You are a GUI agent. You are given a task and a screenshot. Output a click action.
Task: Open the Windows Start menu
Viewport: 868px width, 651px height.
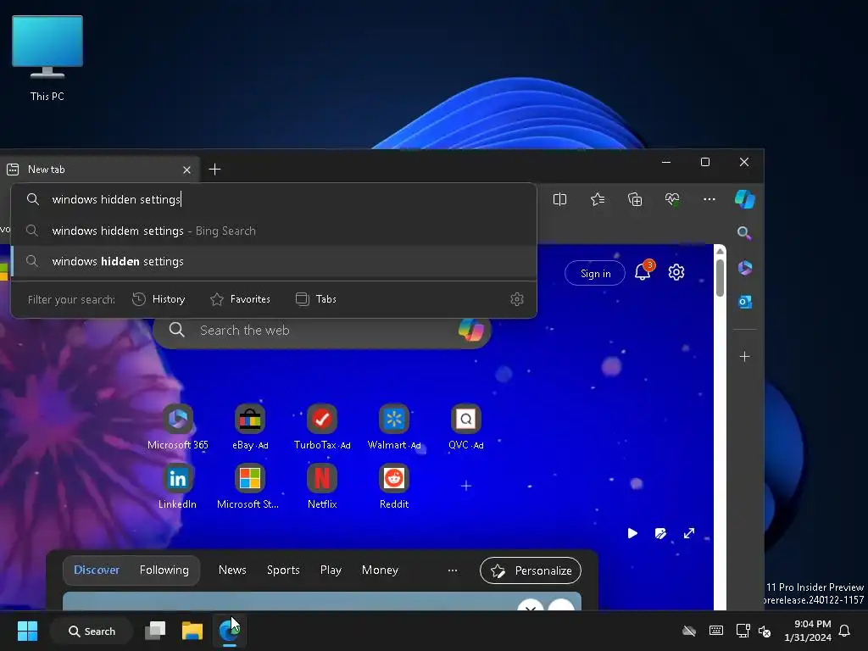click(28, 631)
